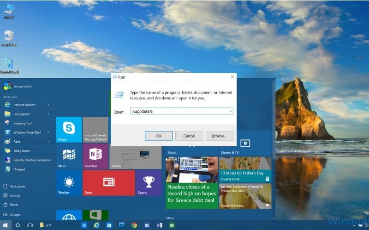The width and height of the screenshot is (369, 230).
Task: Open the p11 folder taskbar item
Action: (x=46, y=225)
